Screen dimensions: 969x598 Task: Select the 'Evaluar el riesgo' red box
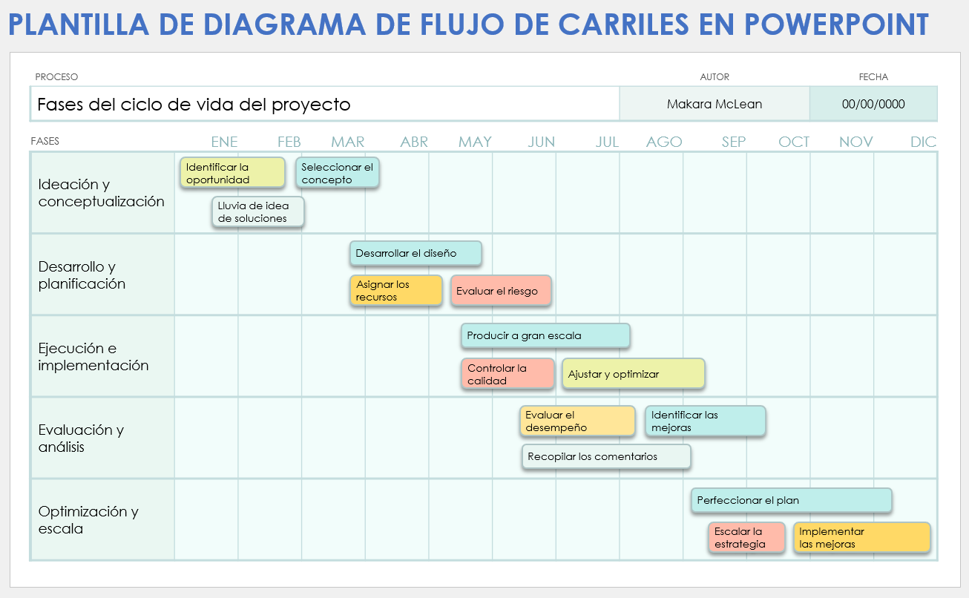[501, 290]
